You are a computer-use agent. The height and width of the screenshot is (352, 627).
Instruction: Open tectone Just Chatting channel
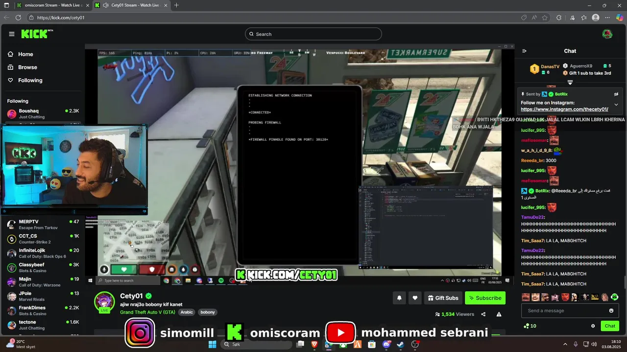tap(43, 325)
